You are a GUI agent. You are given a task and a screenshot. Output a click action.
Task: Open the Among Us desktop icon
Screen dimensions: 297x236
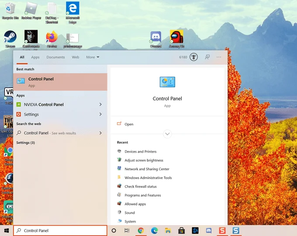click(x=176, y=39)
